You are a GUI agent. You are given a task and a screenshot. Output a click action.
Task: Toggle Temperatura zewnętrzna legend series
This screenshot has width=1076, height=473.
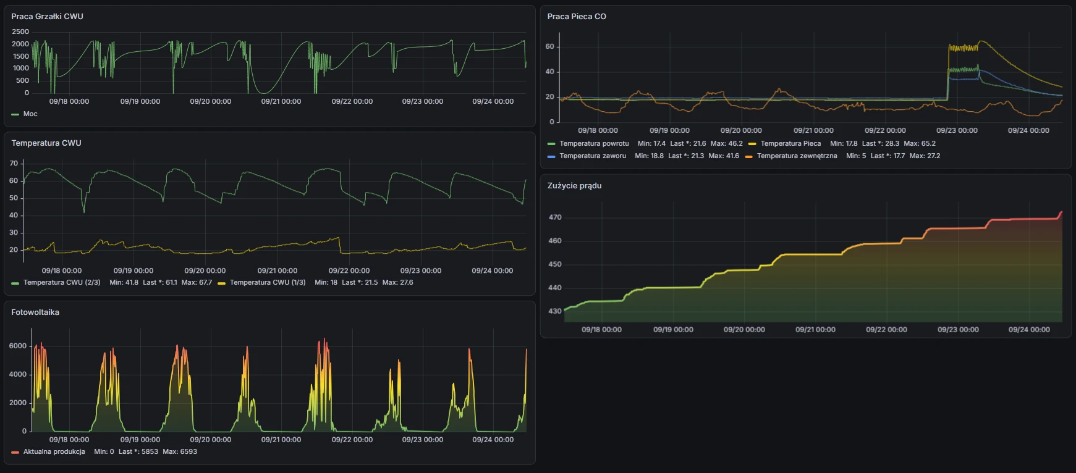click(797, 156)
